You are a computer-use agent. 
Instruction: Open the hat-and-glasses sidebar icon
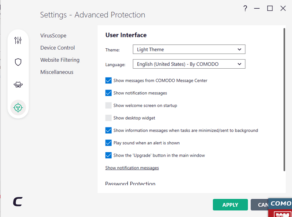[x=18, y=84]
